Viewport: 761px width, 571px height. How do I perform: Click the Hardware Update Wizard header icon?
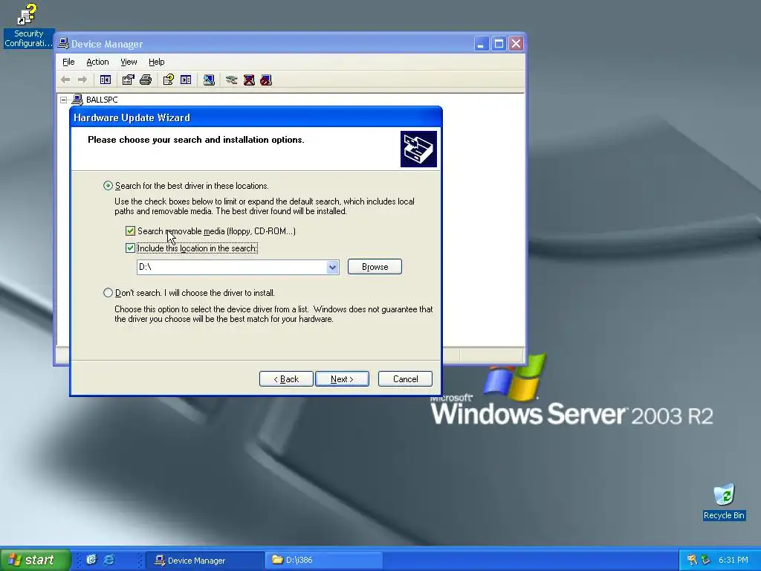click(x=418, y=149)
